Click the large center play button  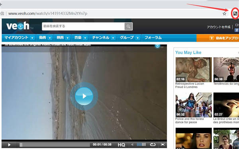[x=84, y=96]
